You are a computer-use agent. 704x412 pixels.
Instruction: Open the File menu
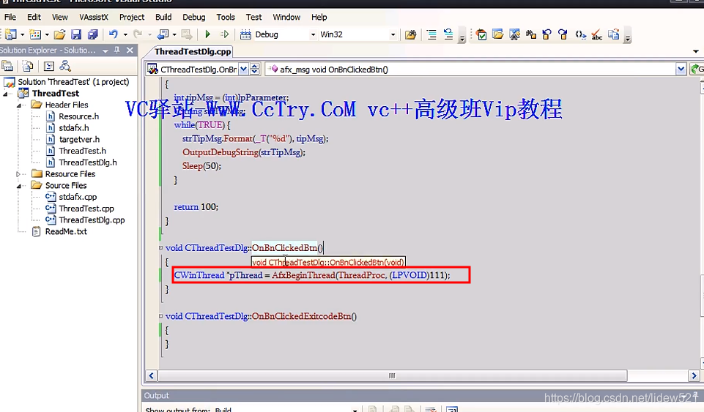pyautogui.click(x=10, y=17)
